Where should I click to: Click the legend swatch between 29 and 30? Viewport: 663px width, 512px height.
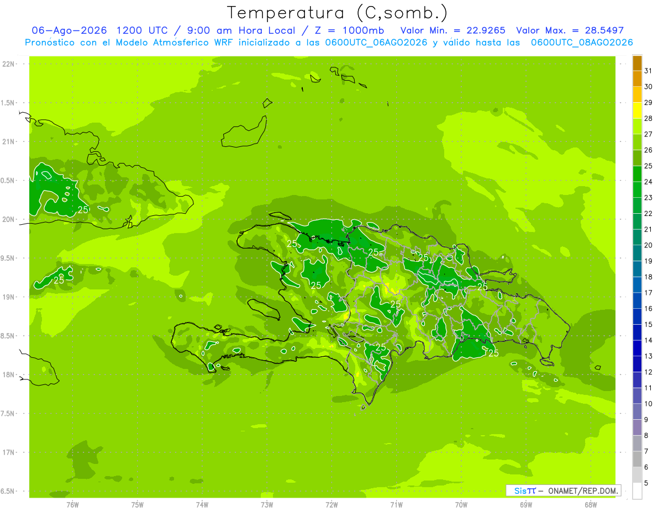637,95
